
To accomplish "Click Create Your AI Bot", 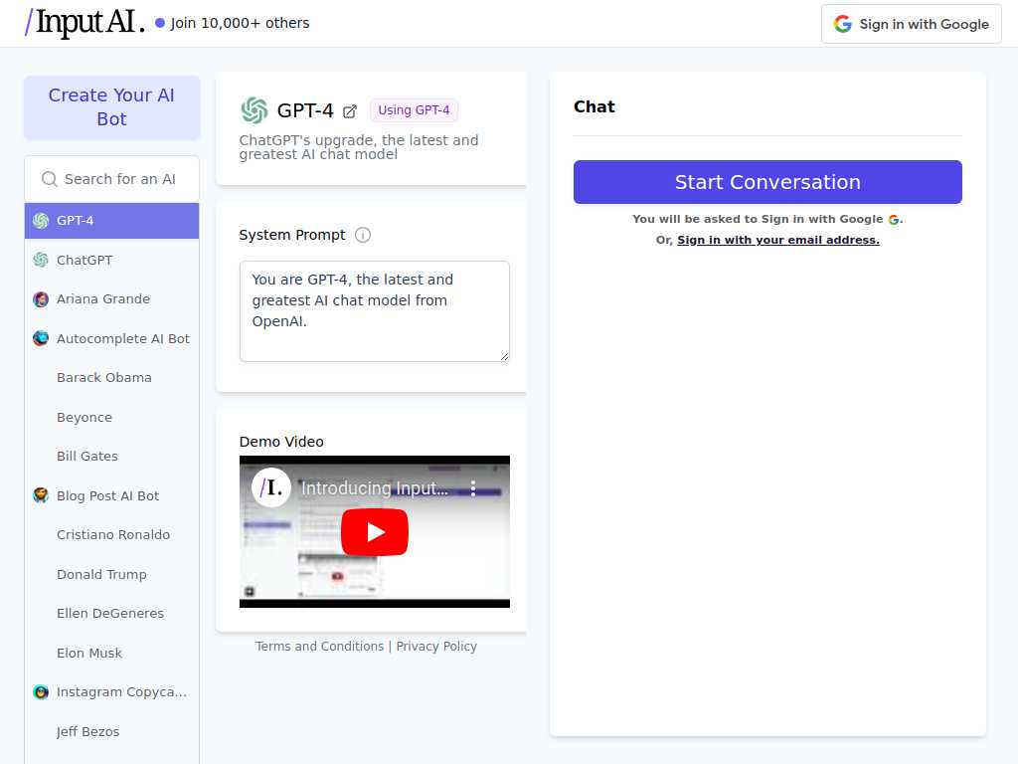I will [x=111, y=107].
